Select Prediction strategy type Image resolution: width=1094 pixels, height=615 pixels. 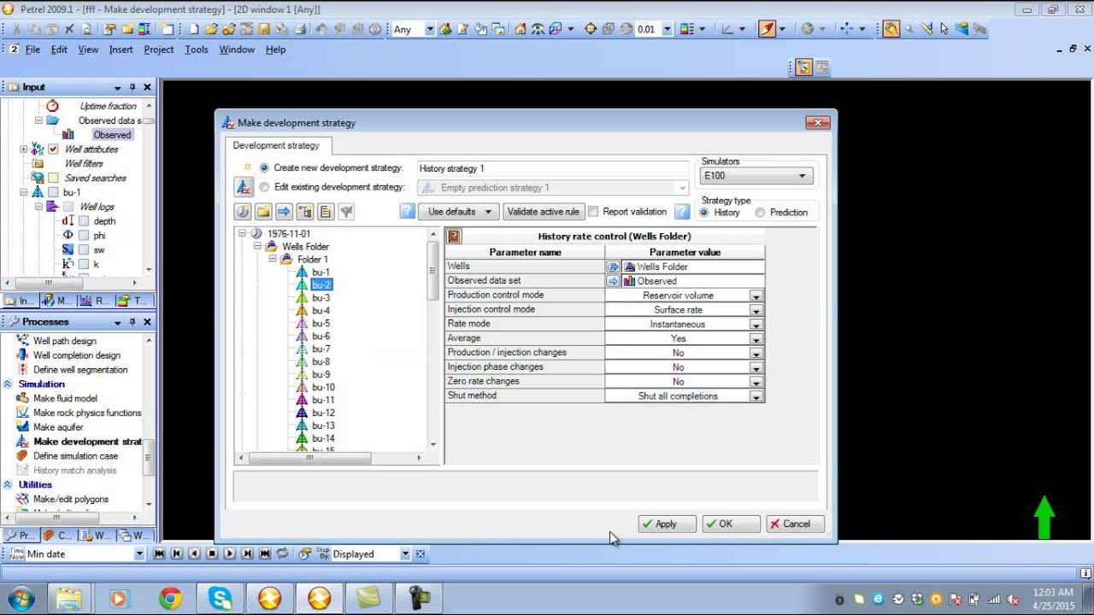click(x=760, y=213)
